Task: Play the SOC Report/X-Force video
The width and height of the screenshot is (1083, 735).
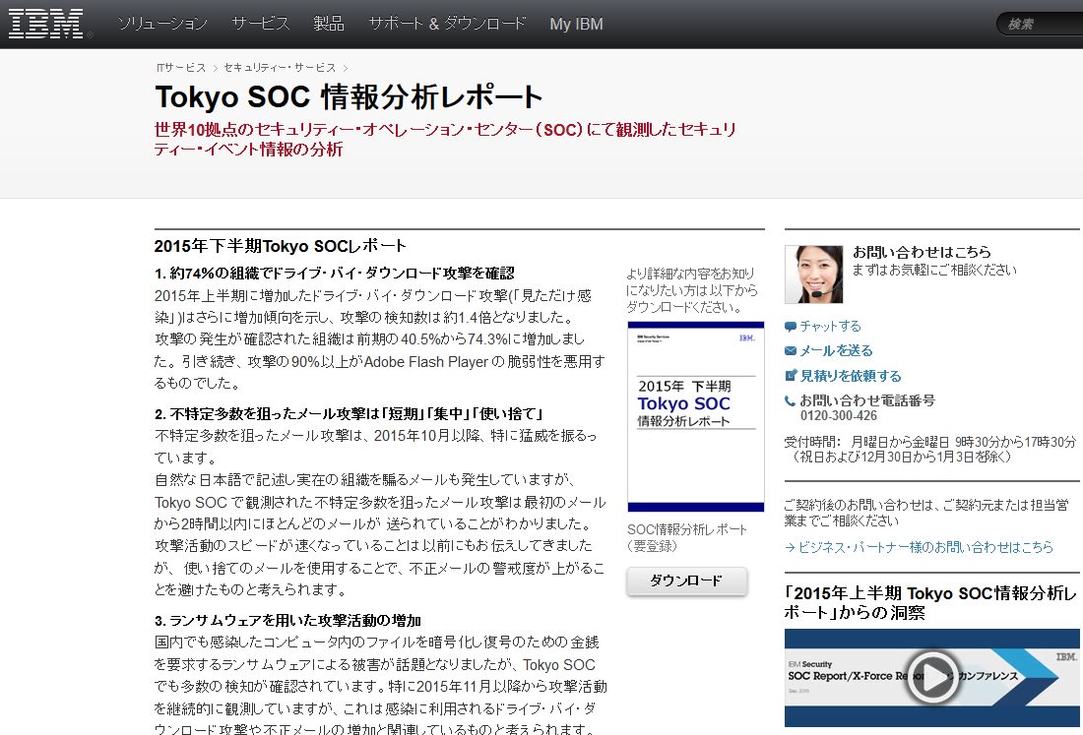Action: pos(931,677)
